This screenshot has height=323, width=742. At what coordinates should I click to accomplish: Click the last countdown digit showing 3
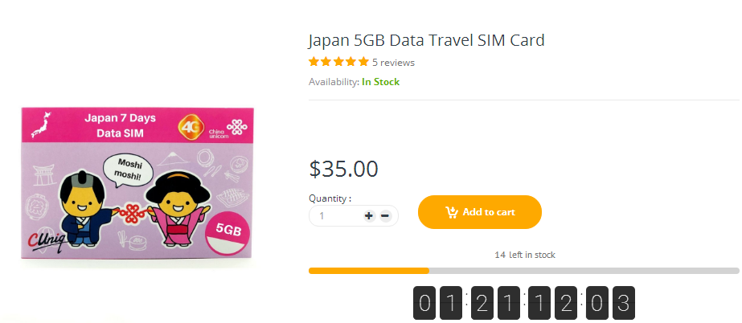point(622,305)
